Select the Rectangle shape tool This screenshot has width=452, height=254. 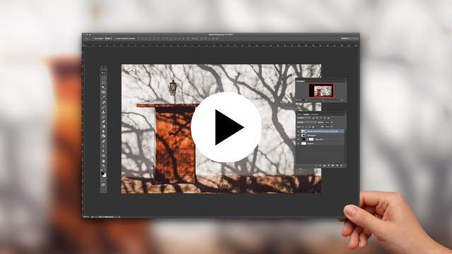[x=104, y=155]
